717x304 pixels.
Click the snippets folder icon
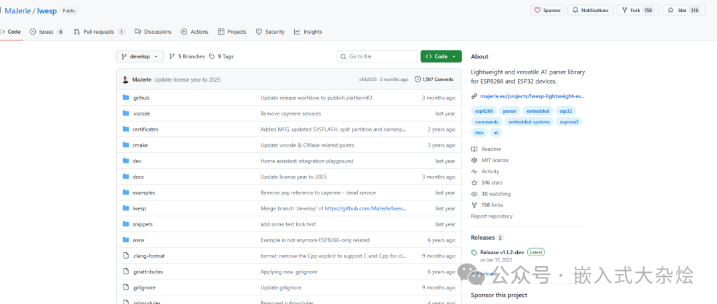(126, 224)
